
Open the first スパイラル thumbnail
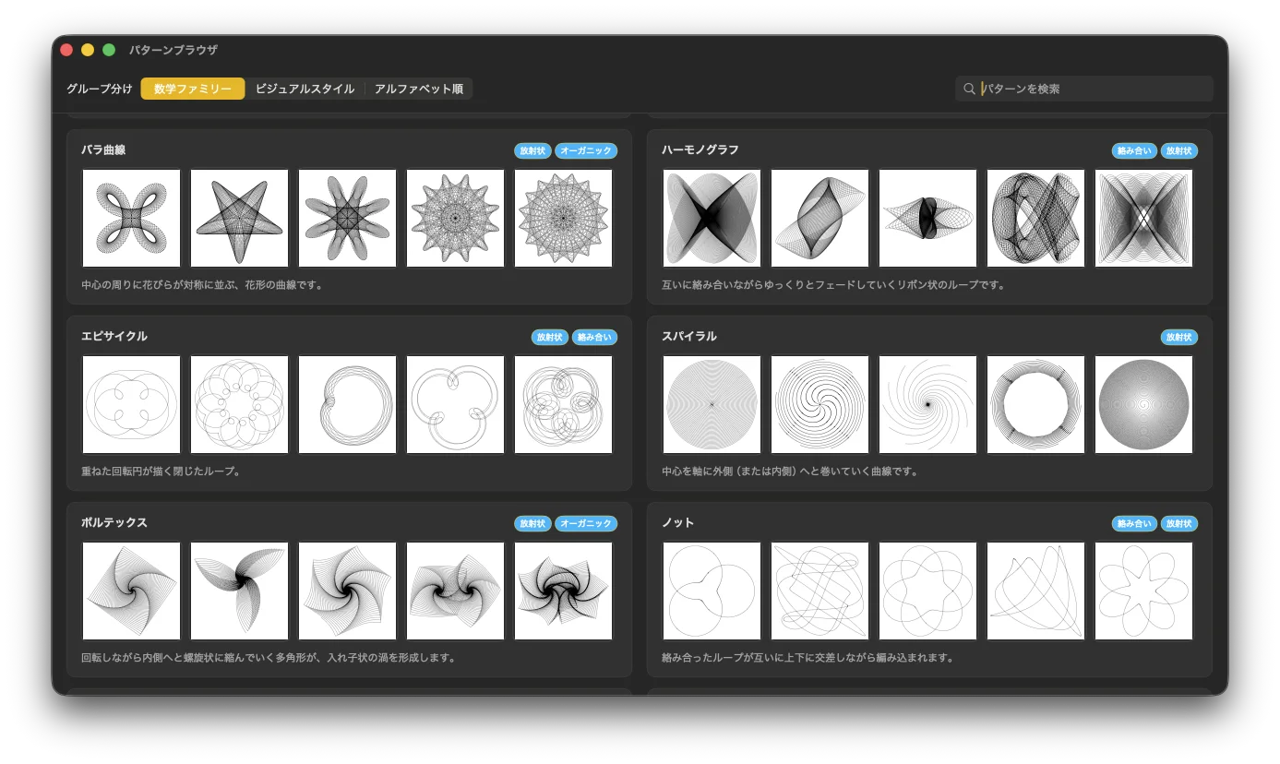[x=712, y=404]
